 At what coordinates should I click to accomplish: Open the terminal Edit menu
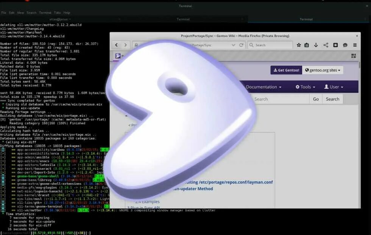[12, 13]
